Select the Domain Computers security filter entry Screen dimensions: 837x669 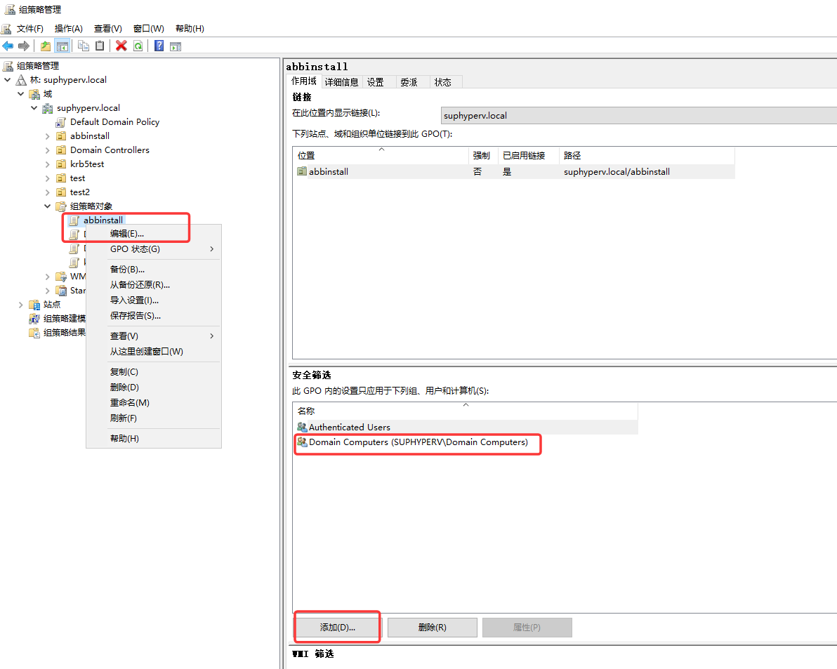tap(418, 442)
